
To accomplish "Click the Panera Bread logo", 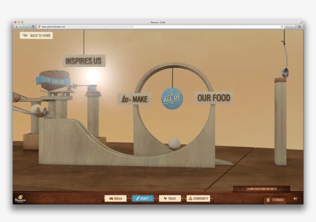I will tap(20, 199).
